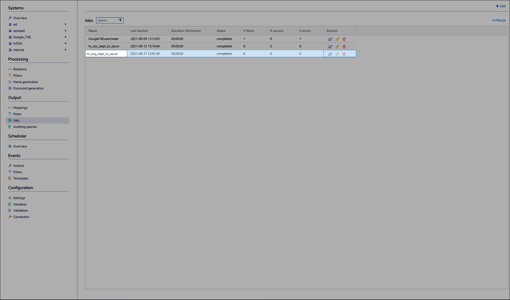Image resolution: width=510 pixels, height=300 pixels.
Task: Sort by the Last started column header
Action: click(139, 31)
